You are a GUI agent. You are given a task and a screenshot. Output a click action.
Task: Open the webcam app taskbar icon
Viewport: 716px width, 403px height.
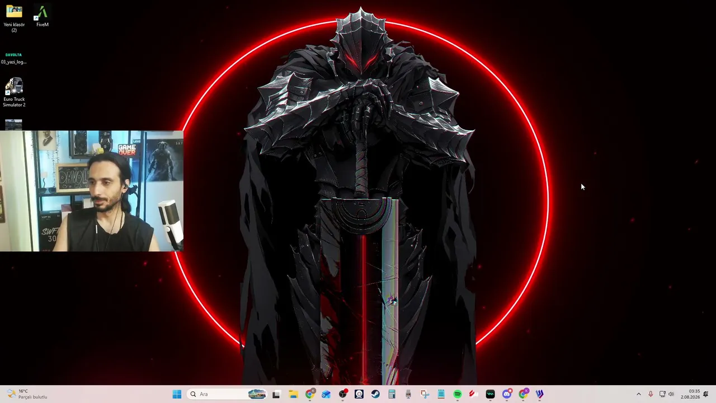click(359, 394)
